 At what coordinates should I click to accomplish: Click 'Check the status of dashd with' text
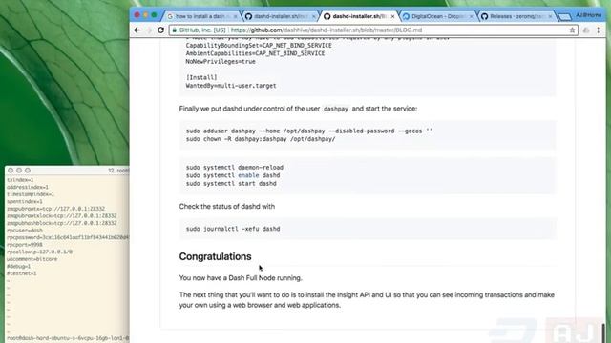[227, 206]
